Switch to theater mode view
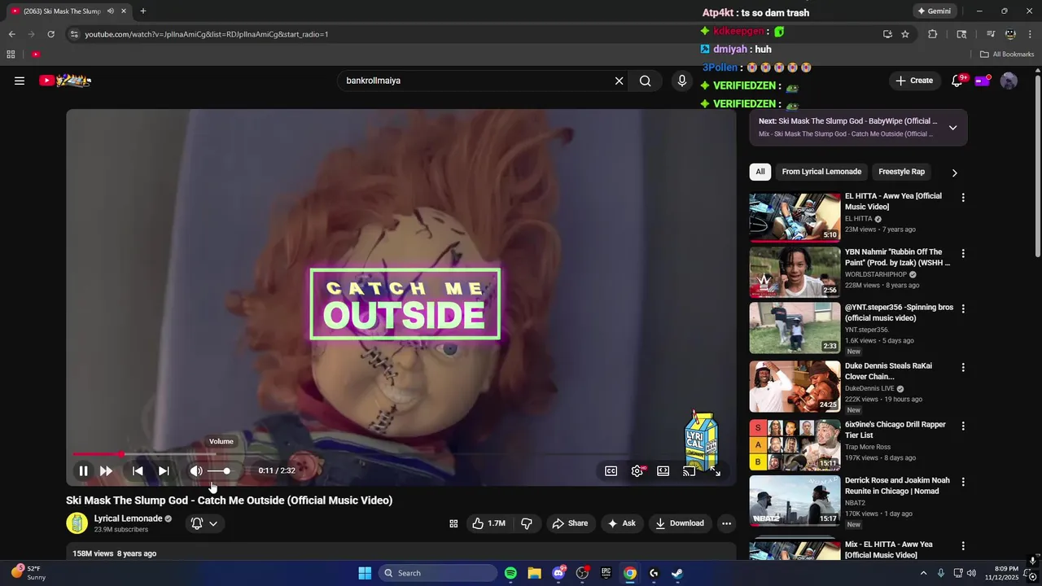 coord(663,470)
